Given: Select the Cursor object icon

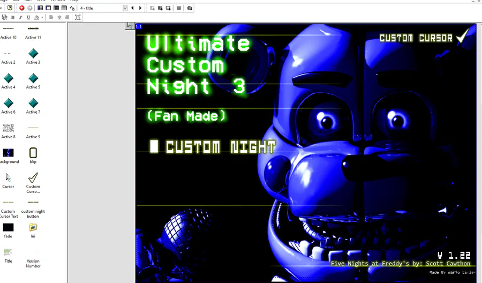Looking at the screenshot, I should [8, 177].
